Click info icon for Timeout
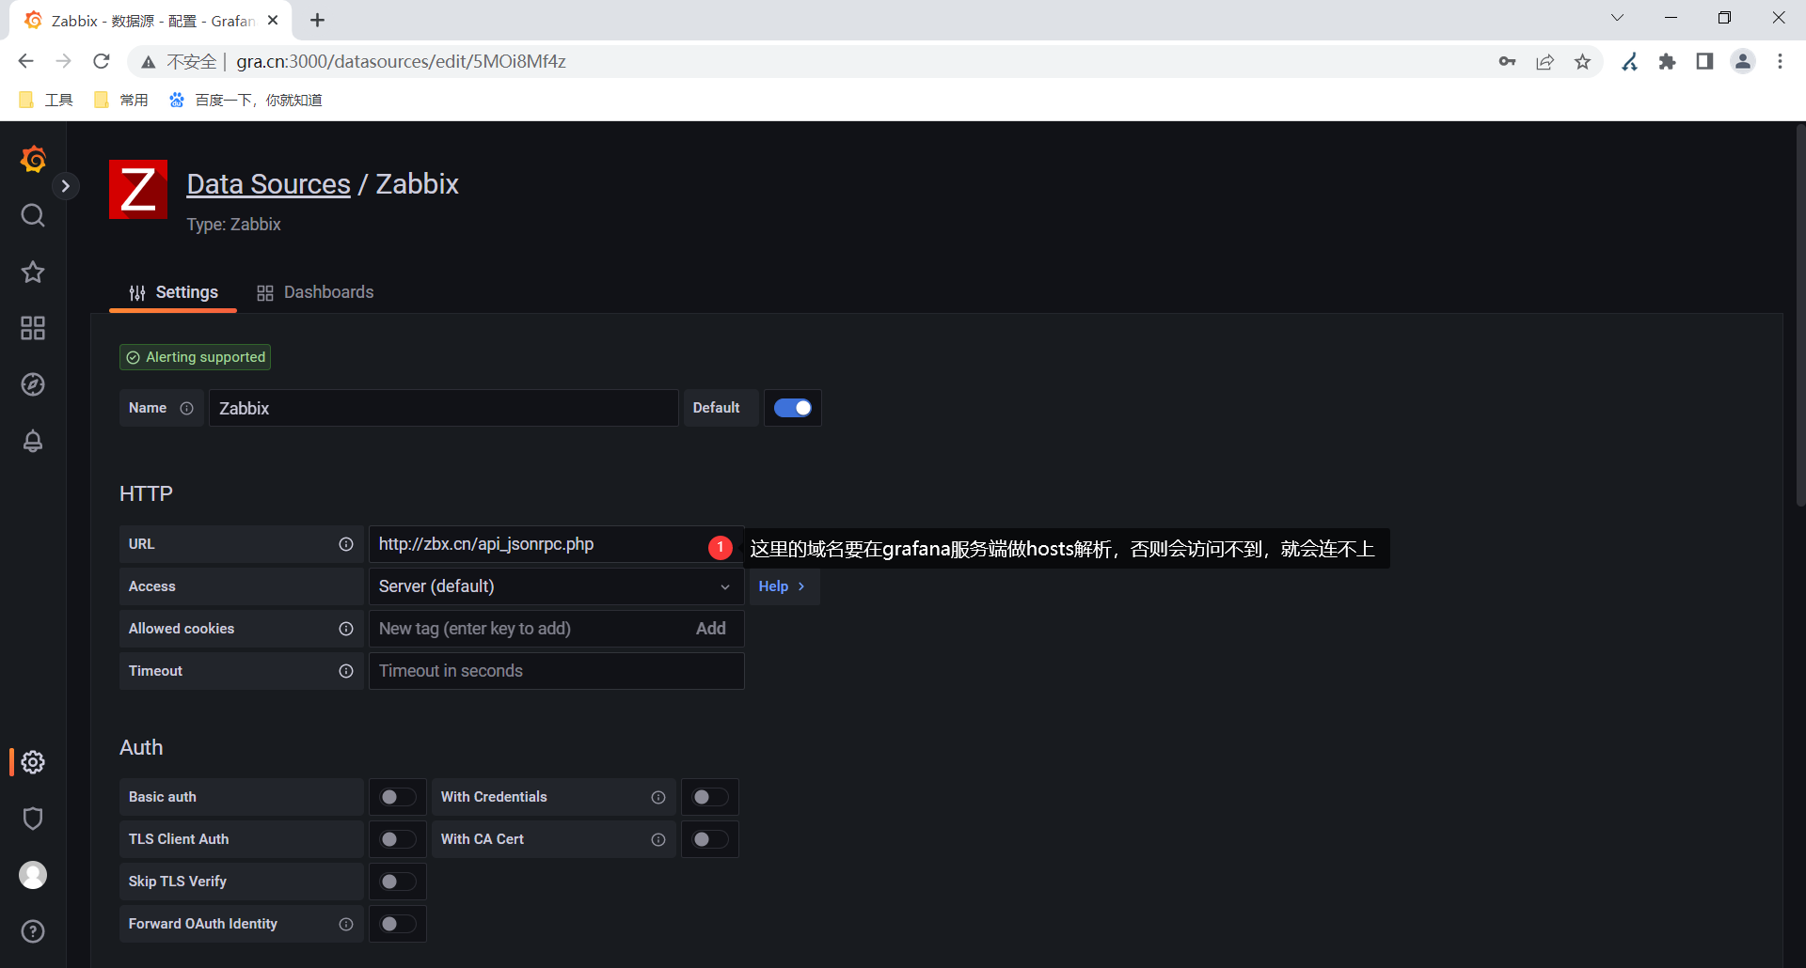 click(346, 671)
